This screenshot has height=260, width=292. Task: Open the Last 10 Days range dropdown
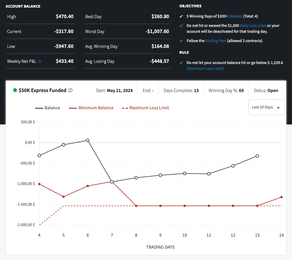pos(266,108)
